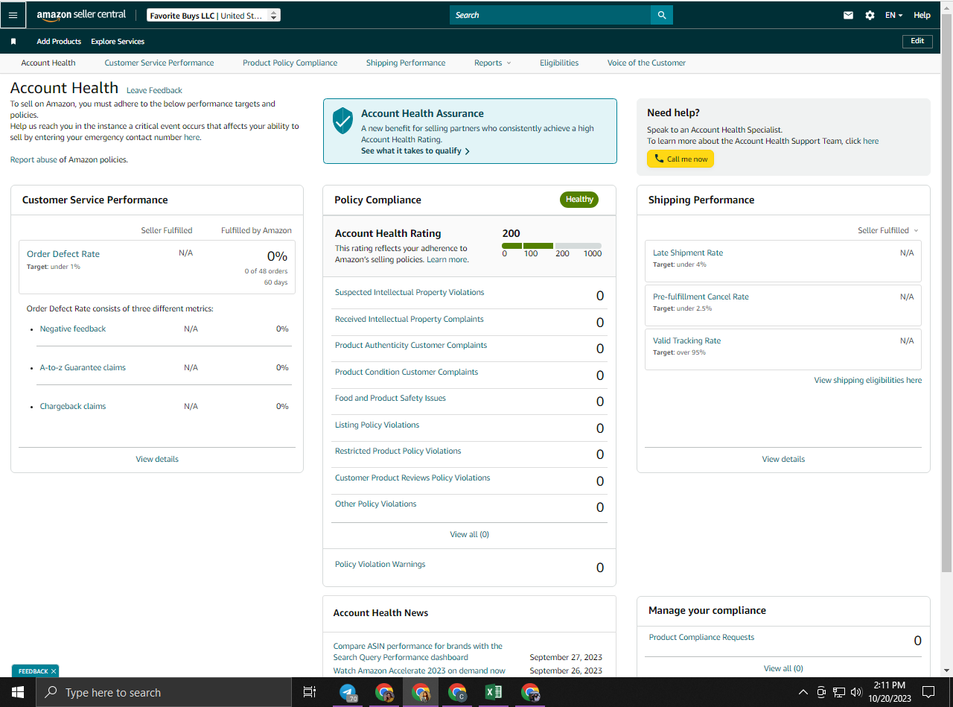View details of Shipping Performance

[783, 460]
